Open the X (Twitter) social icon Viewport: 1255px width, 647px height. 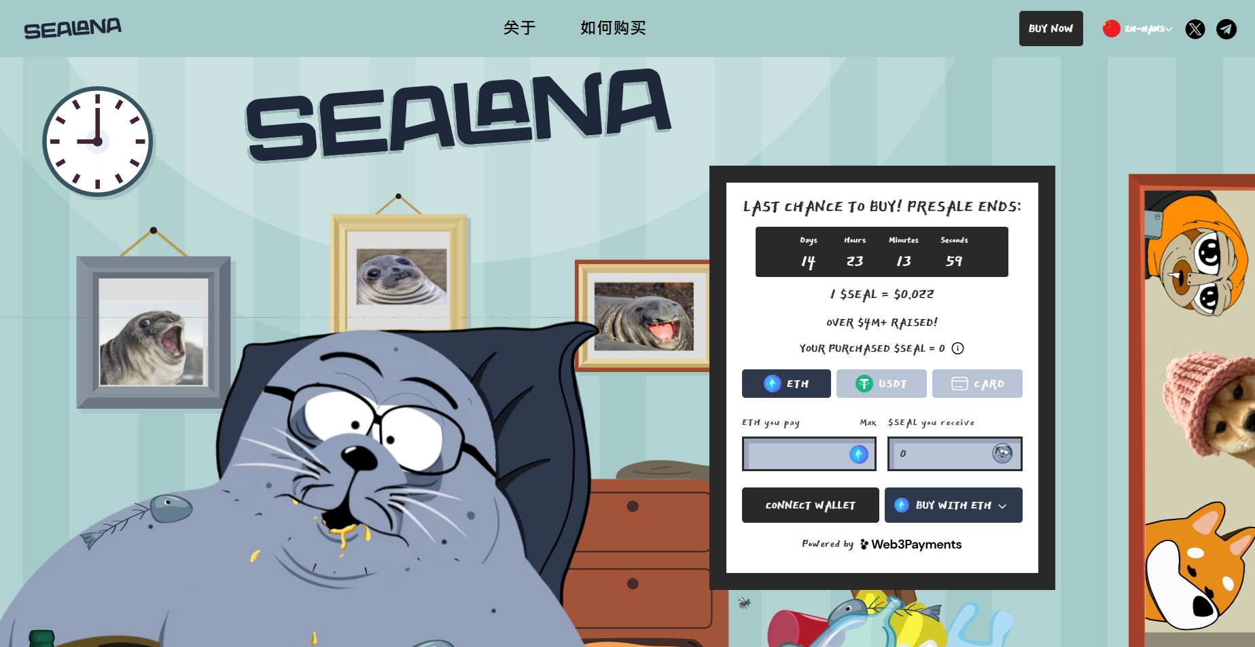[1195, 29]
